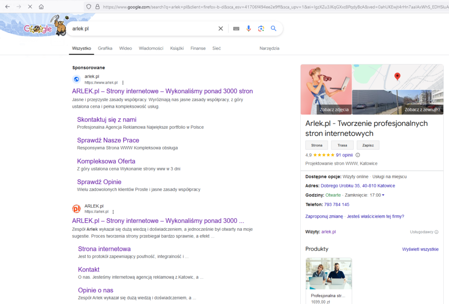The height and width of the screenshot is (304, 449).
Task: Click the red pl favicon of ARLEK.pl
Action: point(76,209)
